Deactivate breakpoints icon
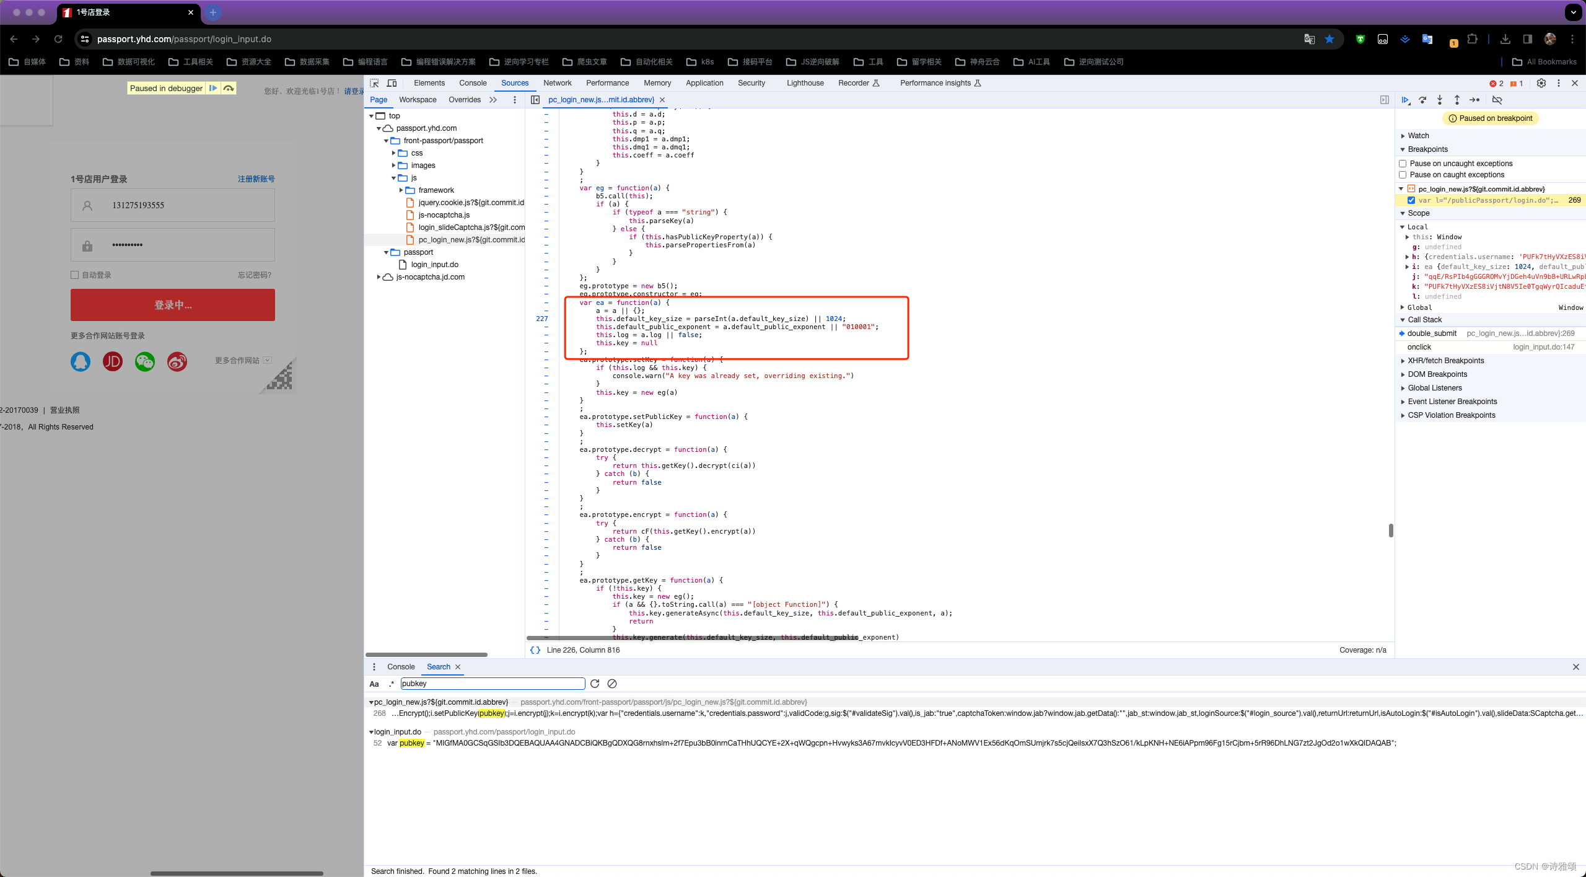 (x=1497, y=100)
